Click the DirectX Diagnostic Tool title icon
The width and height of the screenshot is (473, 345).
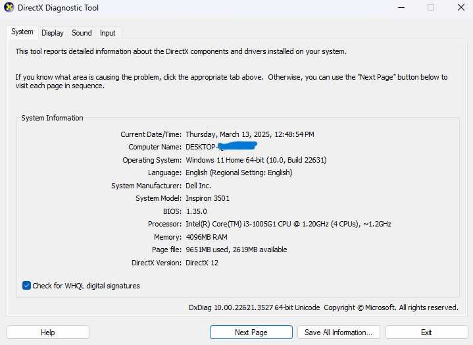(9, 7)
